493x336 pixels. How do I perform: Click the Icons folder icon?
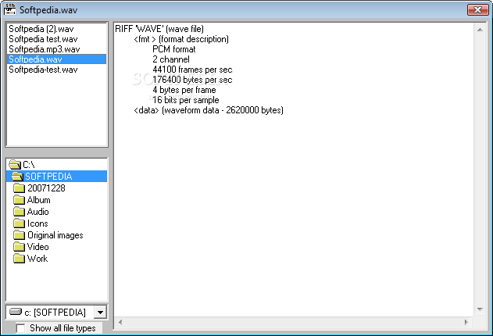click(x=20, y=223)
